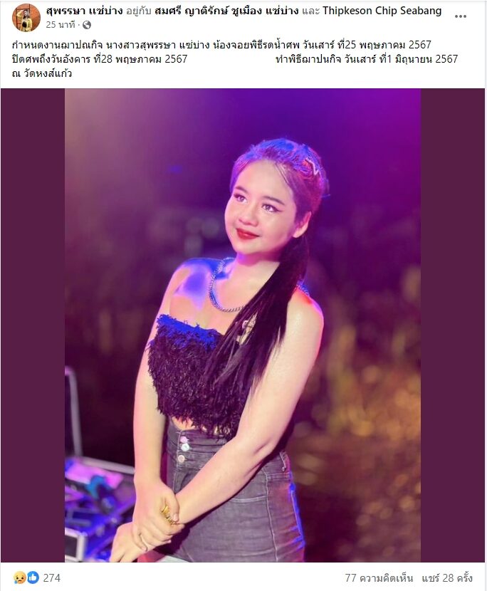View the แชร์ 28 ครั้ง shares list

(x=447, y=577)
